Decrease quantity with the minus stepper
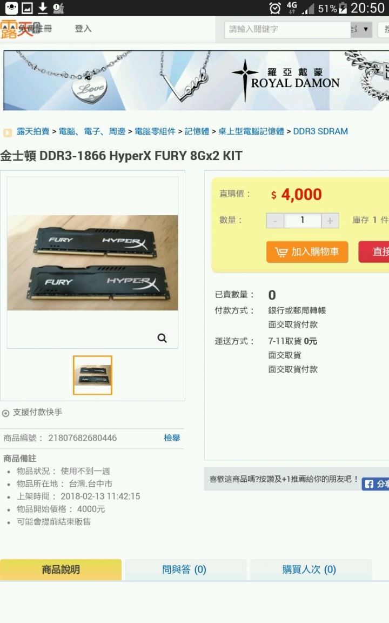389x623 pixels. click(x=274, y=221)
